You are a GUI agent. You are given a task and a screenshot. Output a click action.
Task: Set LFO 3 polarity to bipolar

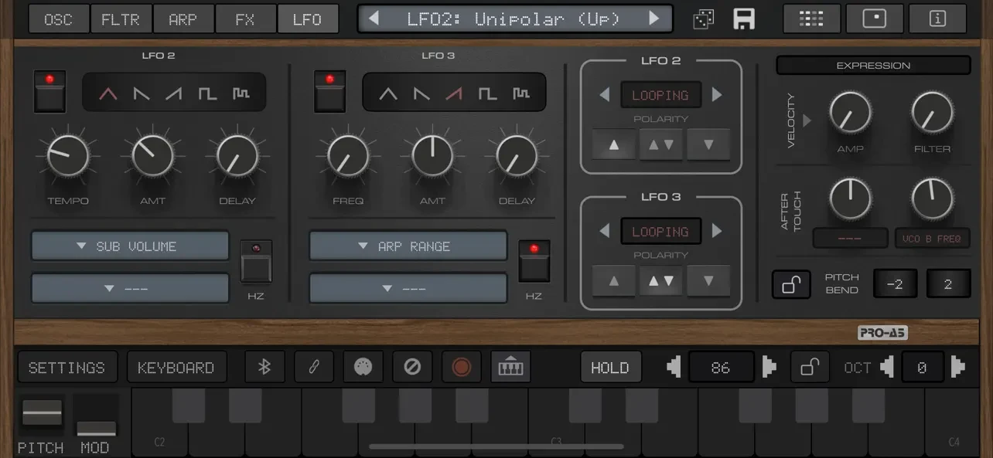(661, 281)
